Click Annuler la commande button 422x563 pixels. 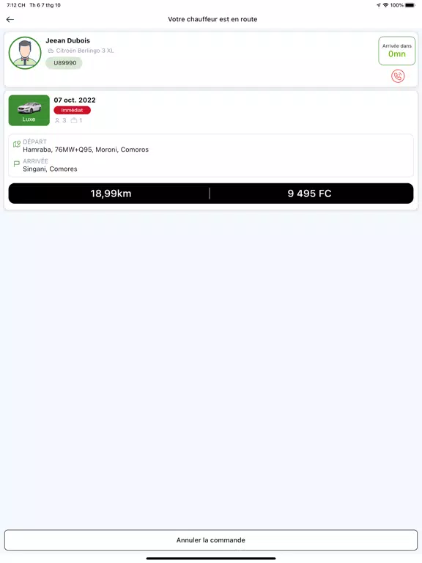[x=211, y=540]
